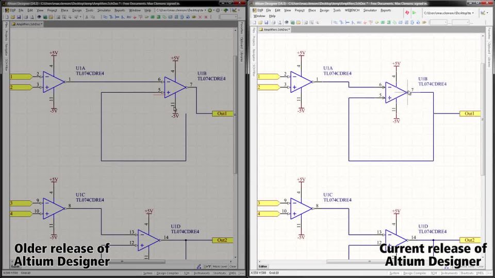Expand chart icon dropdown at left window top
495x278 pixels.
point(238,10)
